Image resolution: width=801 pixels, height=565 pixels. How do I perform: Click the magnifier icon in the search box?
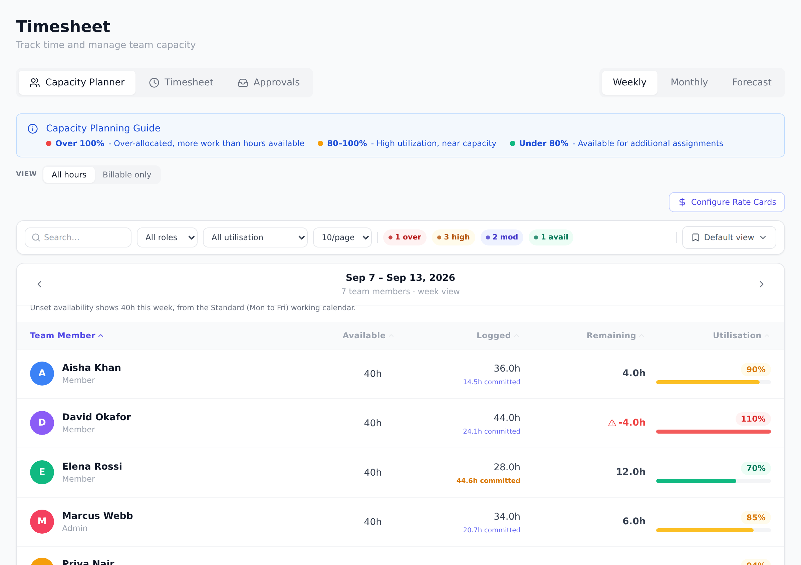[x=36, y=238]
